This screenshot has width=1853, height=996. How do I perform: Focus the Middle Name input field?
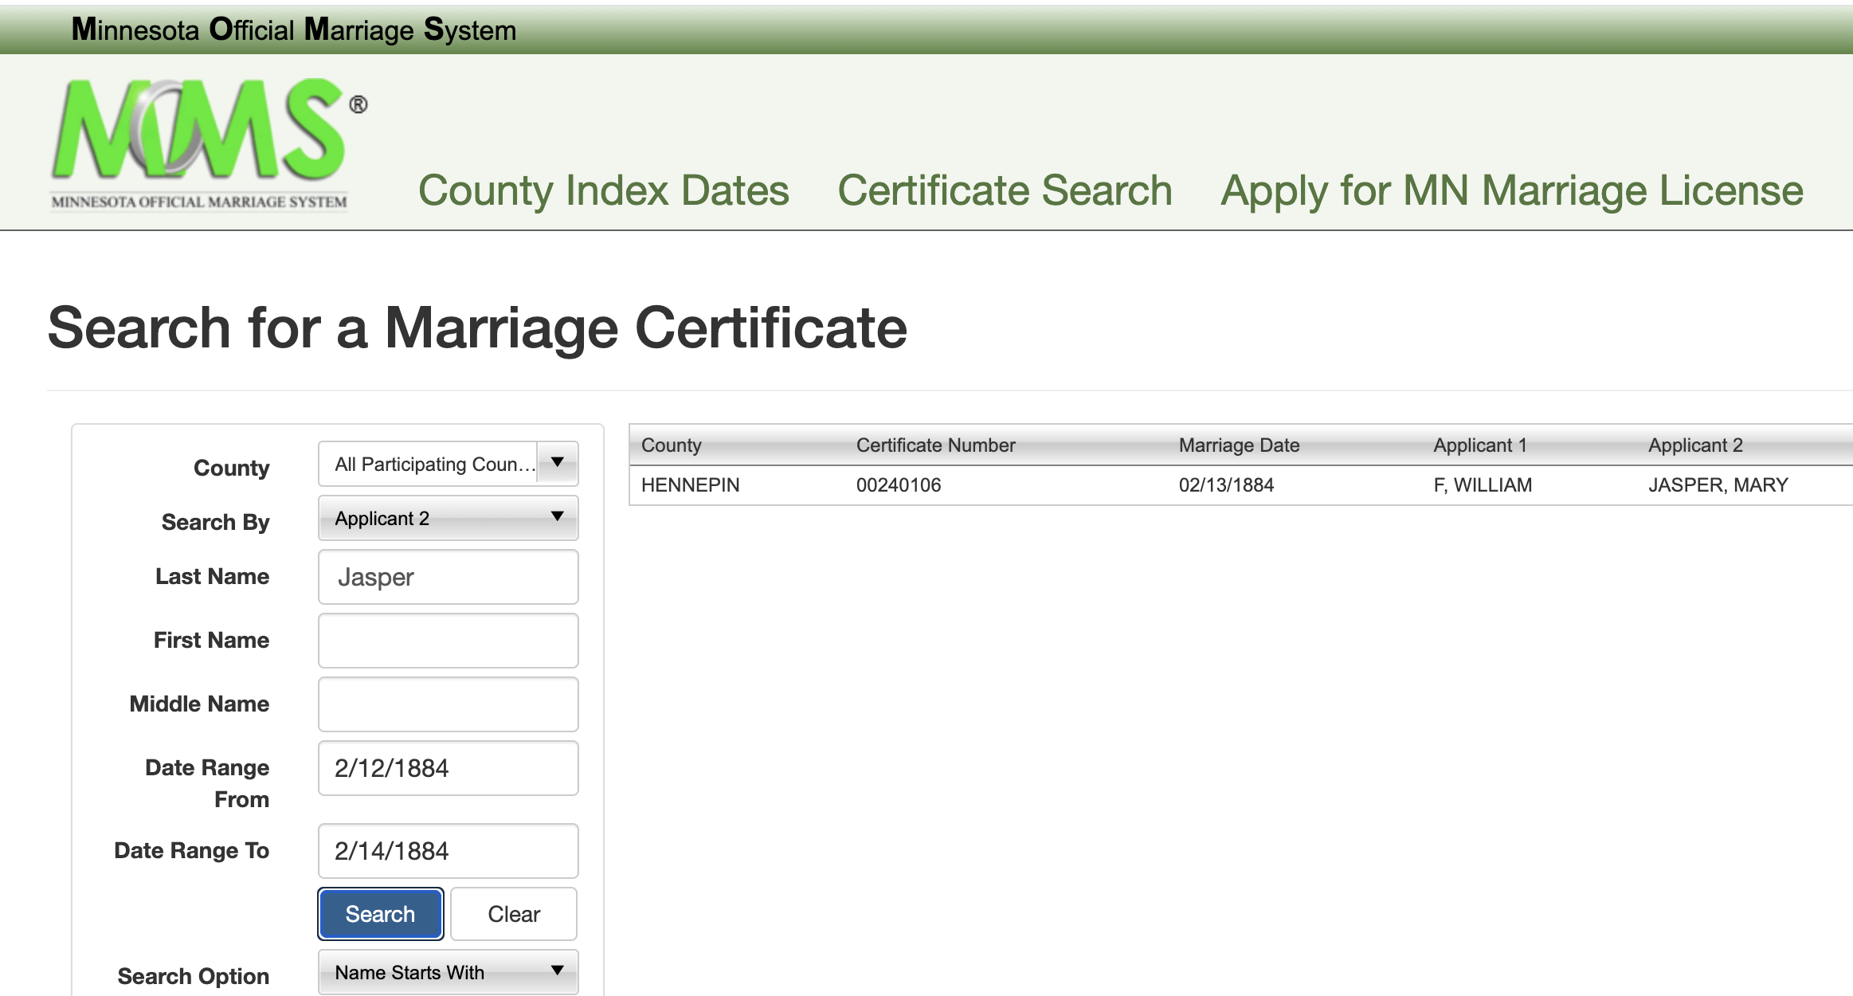click(x=448, y=704)
